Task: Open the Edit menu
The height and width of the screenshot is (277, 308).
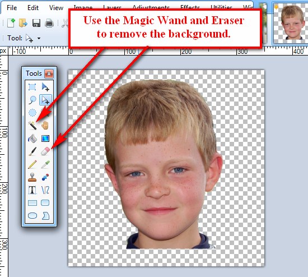Action: tap(33, 8)
